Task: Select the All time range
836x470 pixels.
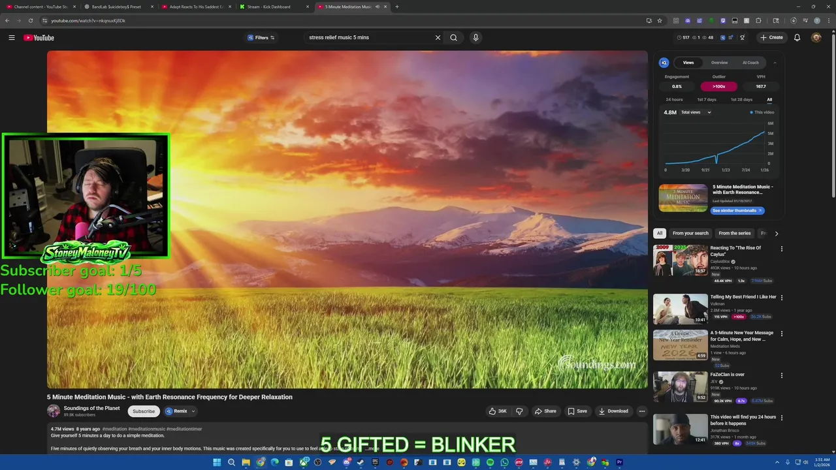Action: (769, 99)
